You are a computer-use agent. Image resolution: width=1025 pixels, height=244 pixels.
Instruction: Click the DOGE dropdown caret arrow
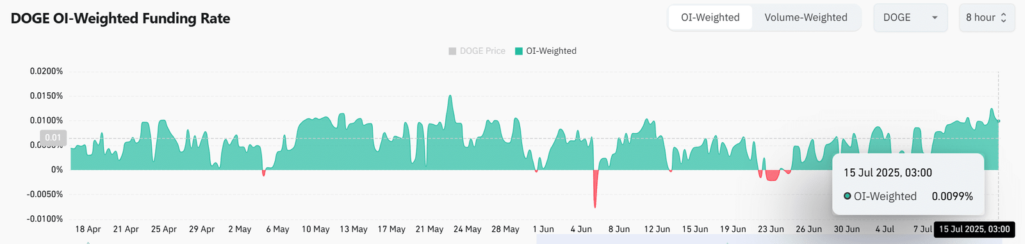pos(935,18)
